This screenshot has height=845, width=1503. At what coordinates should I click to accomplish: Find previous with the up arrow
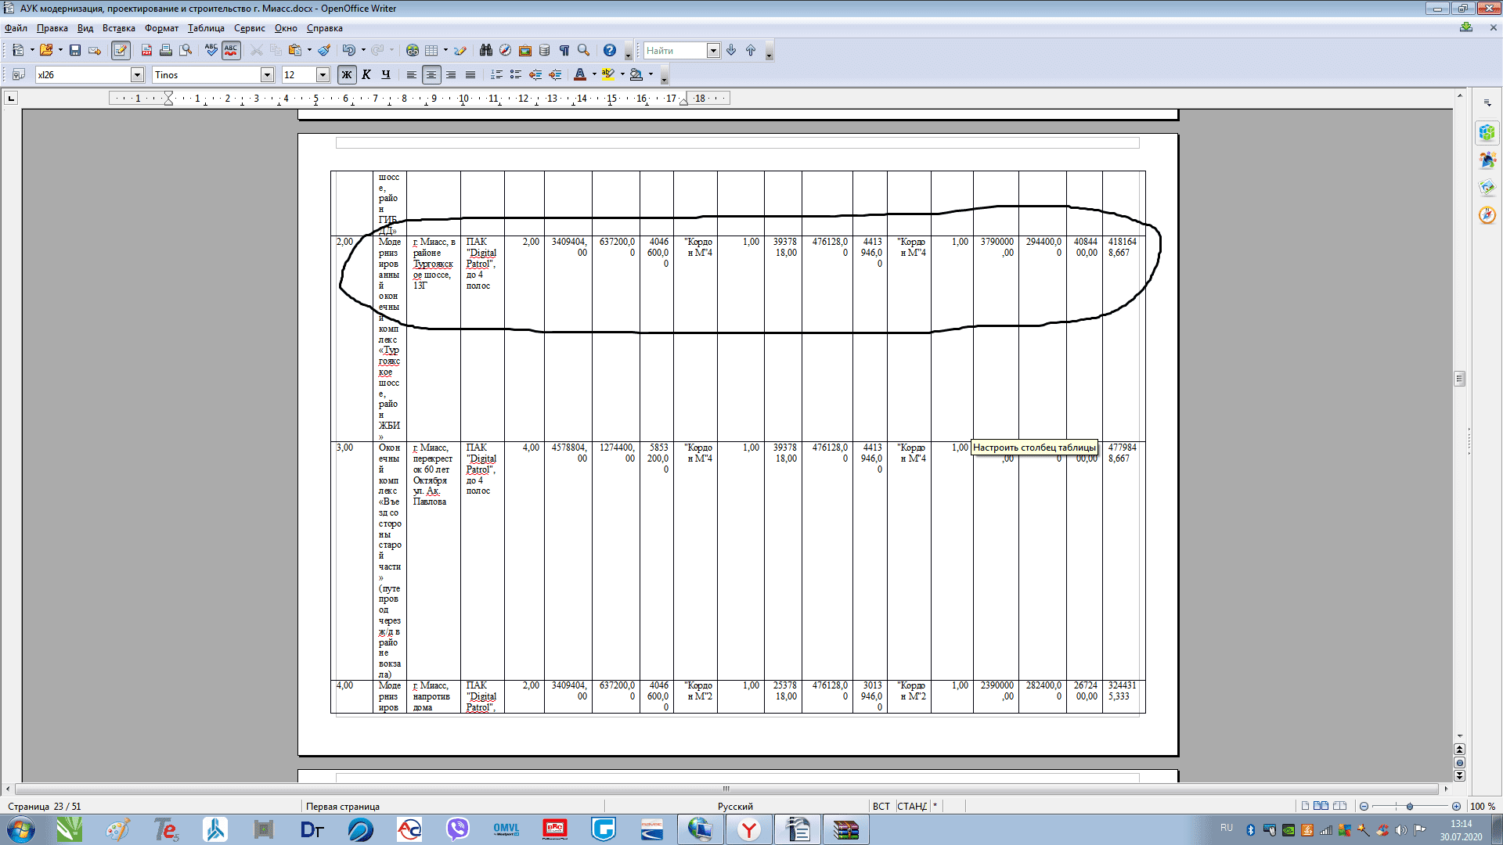point(751,50)
